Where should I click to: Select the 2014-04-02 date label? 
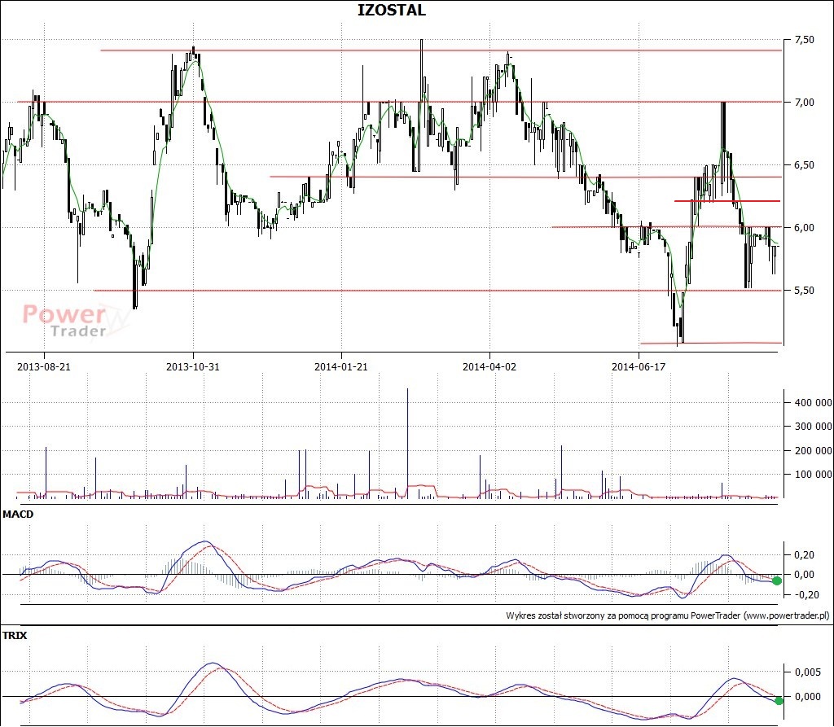click(x=489, y=367)
